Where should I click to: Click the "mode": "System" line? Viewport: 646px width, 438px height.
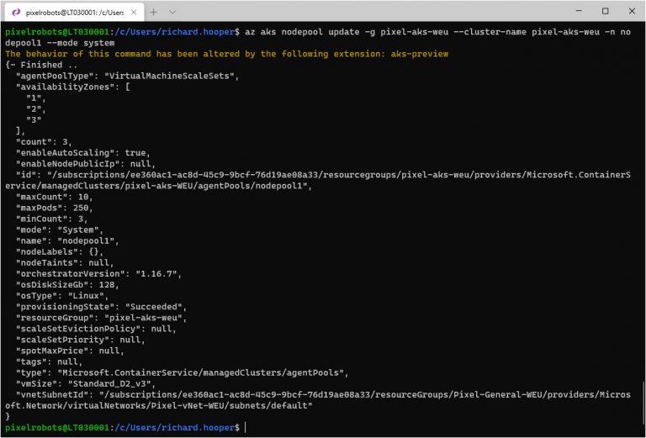[60, 230]
